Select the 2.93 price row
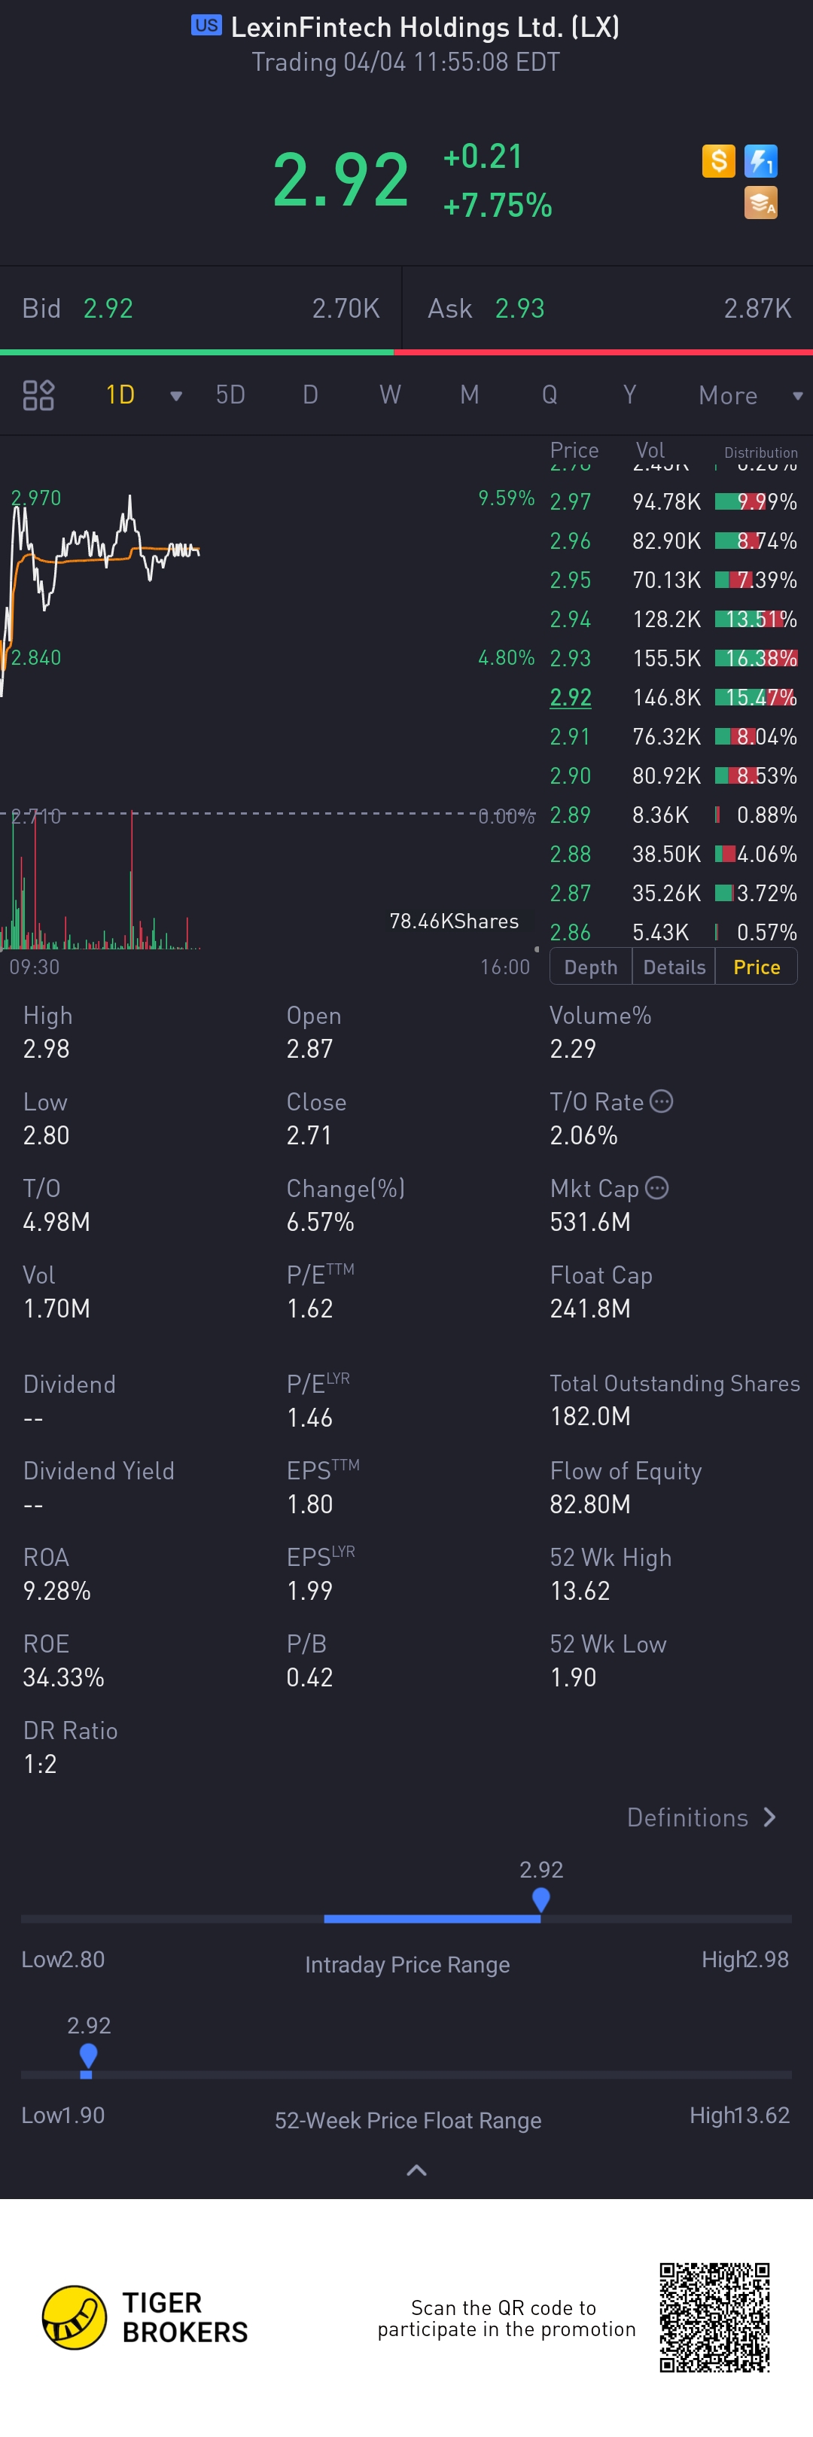This screenshot has width=813, height=2437. point(673,659)
